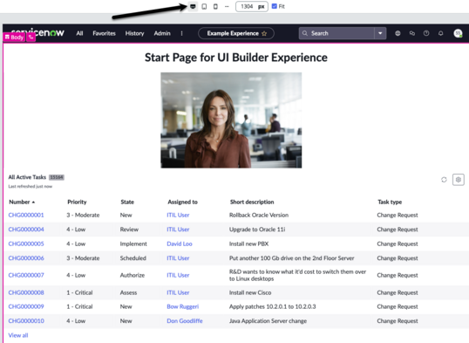Open the notifications bell icon
The image size is (469, 343).
pos(440,33)
